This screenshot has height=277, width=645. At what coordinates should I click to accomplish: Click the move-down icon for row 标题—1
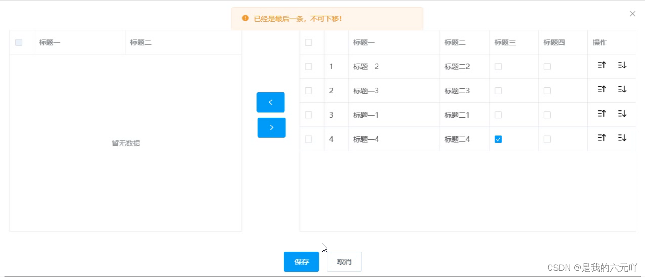click(x=622, y=114)
